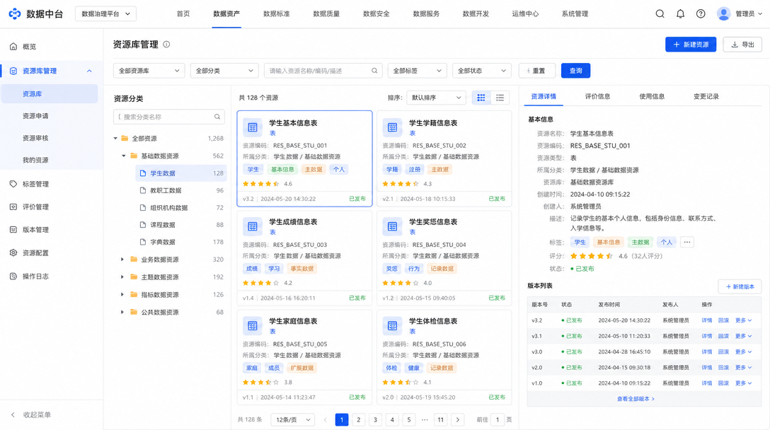Open the 数据标准 top menu

[x=277, y=13]
